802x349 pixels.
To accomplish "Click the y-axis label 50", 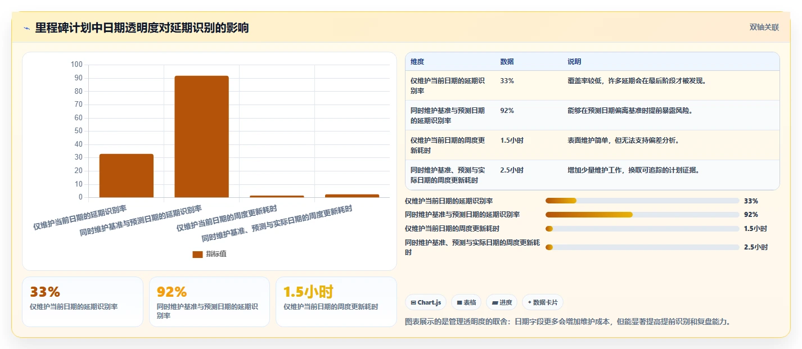I will point(79,131).
